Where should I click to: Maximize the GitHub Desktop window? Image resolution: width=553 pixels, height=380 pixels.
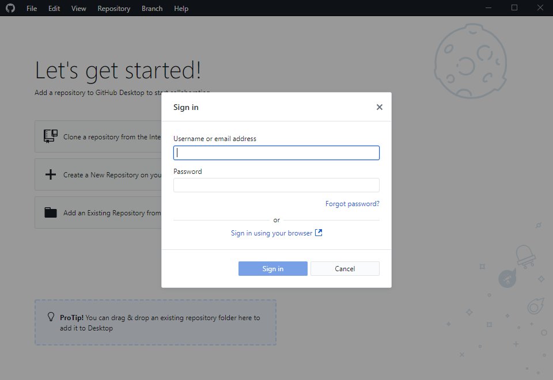click(514, 7)
